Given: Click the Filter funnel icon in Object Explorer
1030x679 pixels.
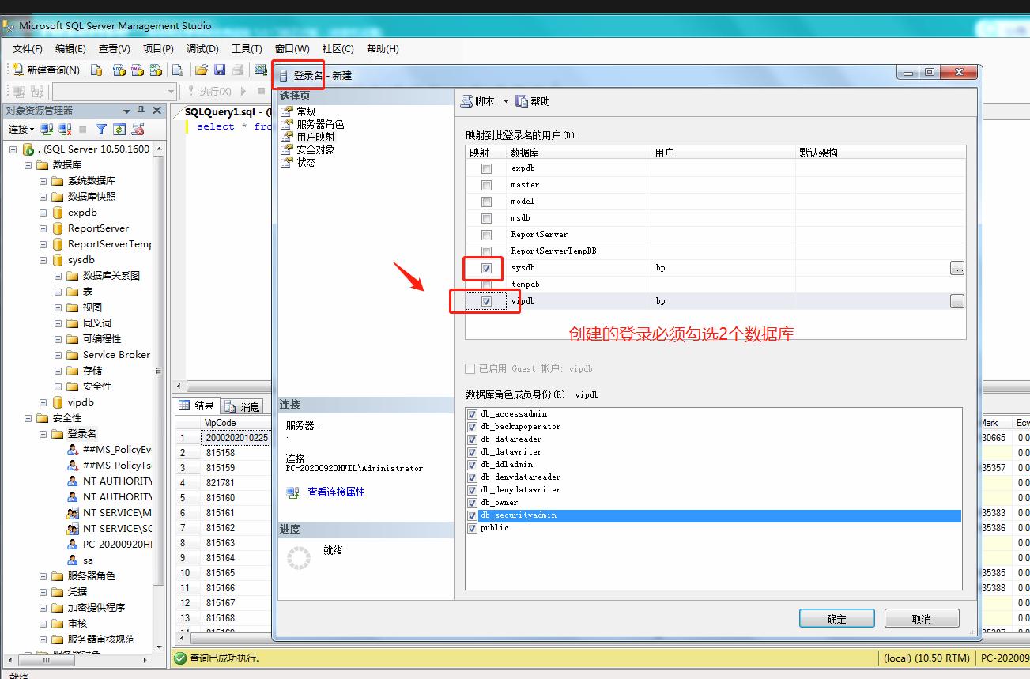Looking at the screenshot, I should pyautogui.click(x=101, y=129).
